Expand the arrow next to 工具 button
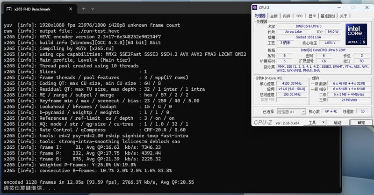The height and width of the screenshot is (195, 374). click(x=323, y=123)
